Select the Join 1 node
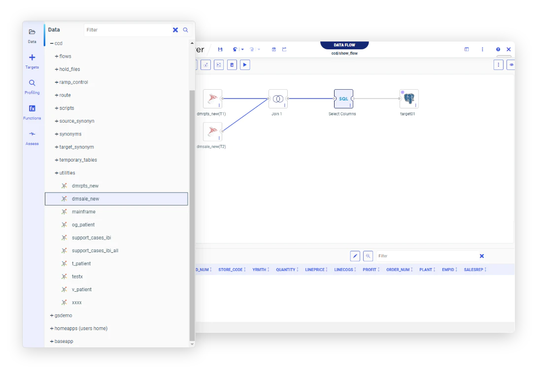This screenshot has height=374, width=540. (x=278, y=99)
